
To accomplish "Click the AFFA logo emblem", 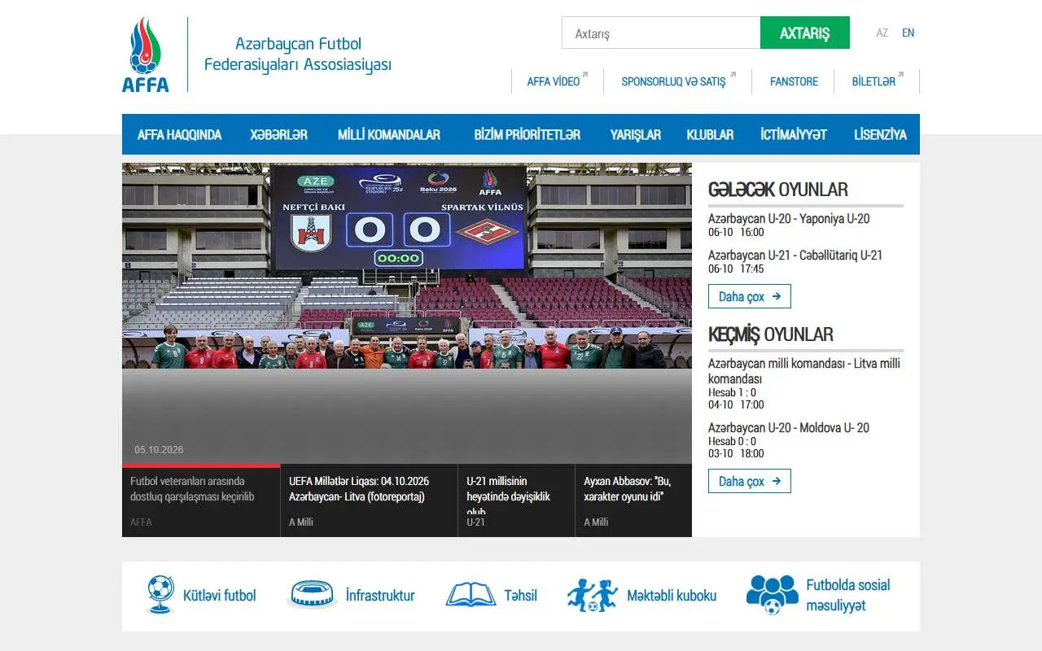I will tap(146, 55).
